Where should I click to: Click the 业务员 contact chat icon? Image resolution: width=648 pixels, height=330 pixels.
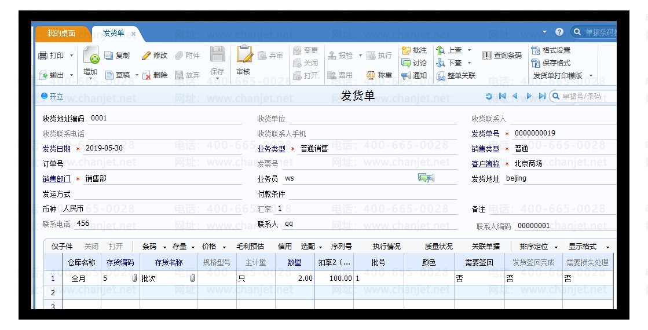[426, 178]
